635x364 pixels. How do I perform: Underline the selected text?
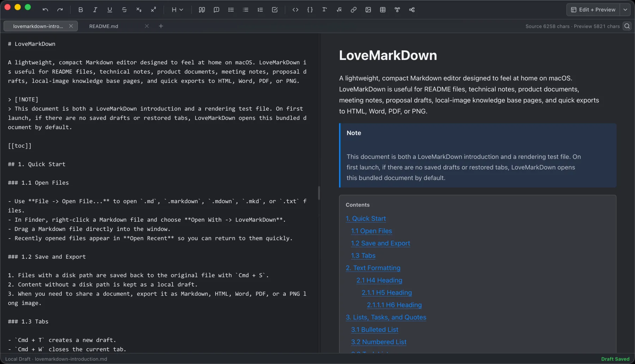(x=110, y=10)
